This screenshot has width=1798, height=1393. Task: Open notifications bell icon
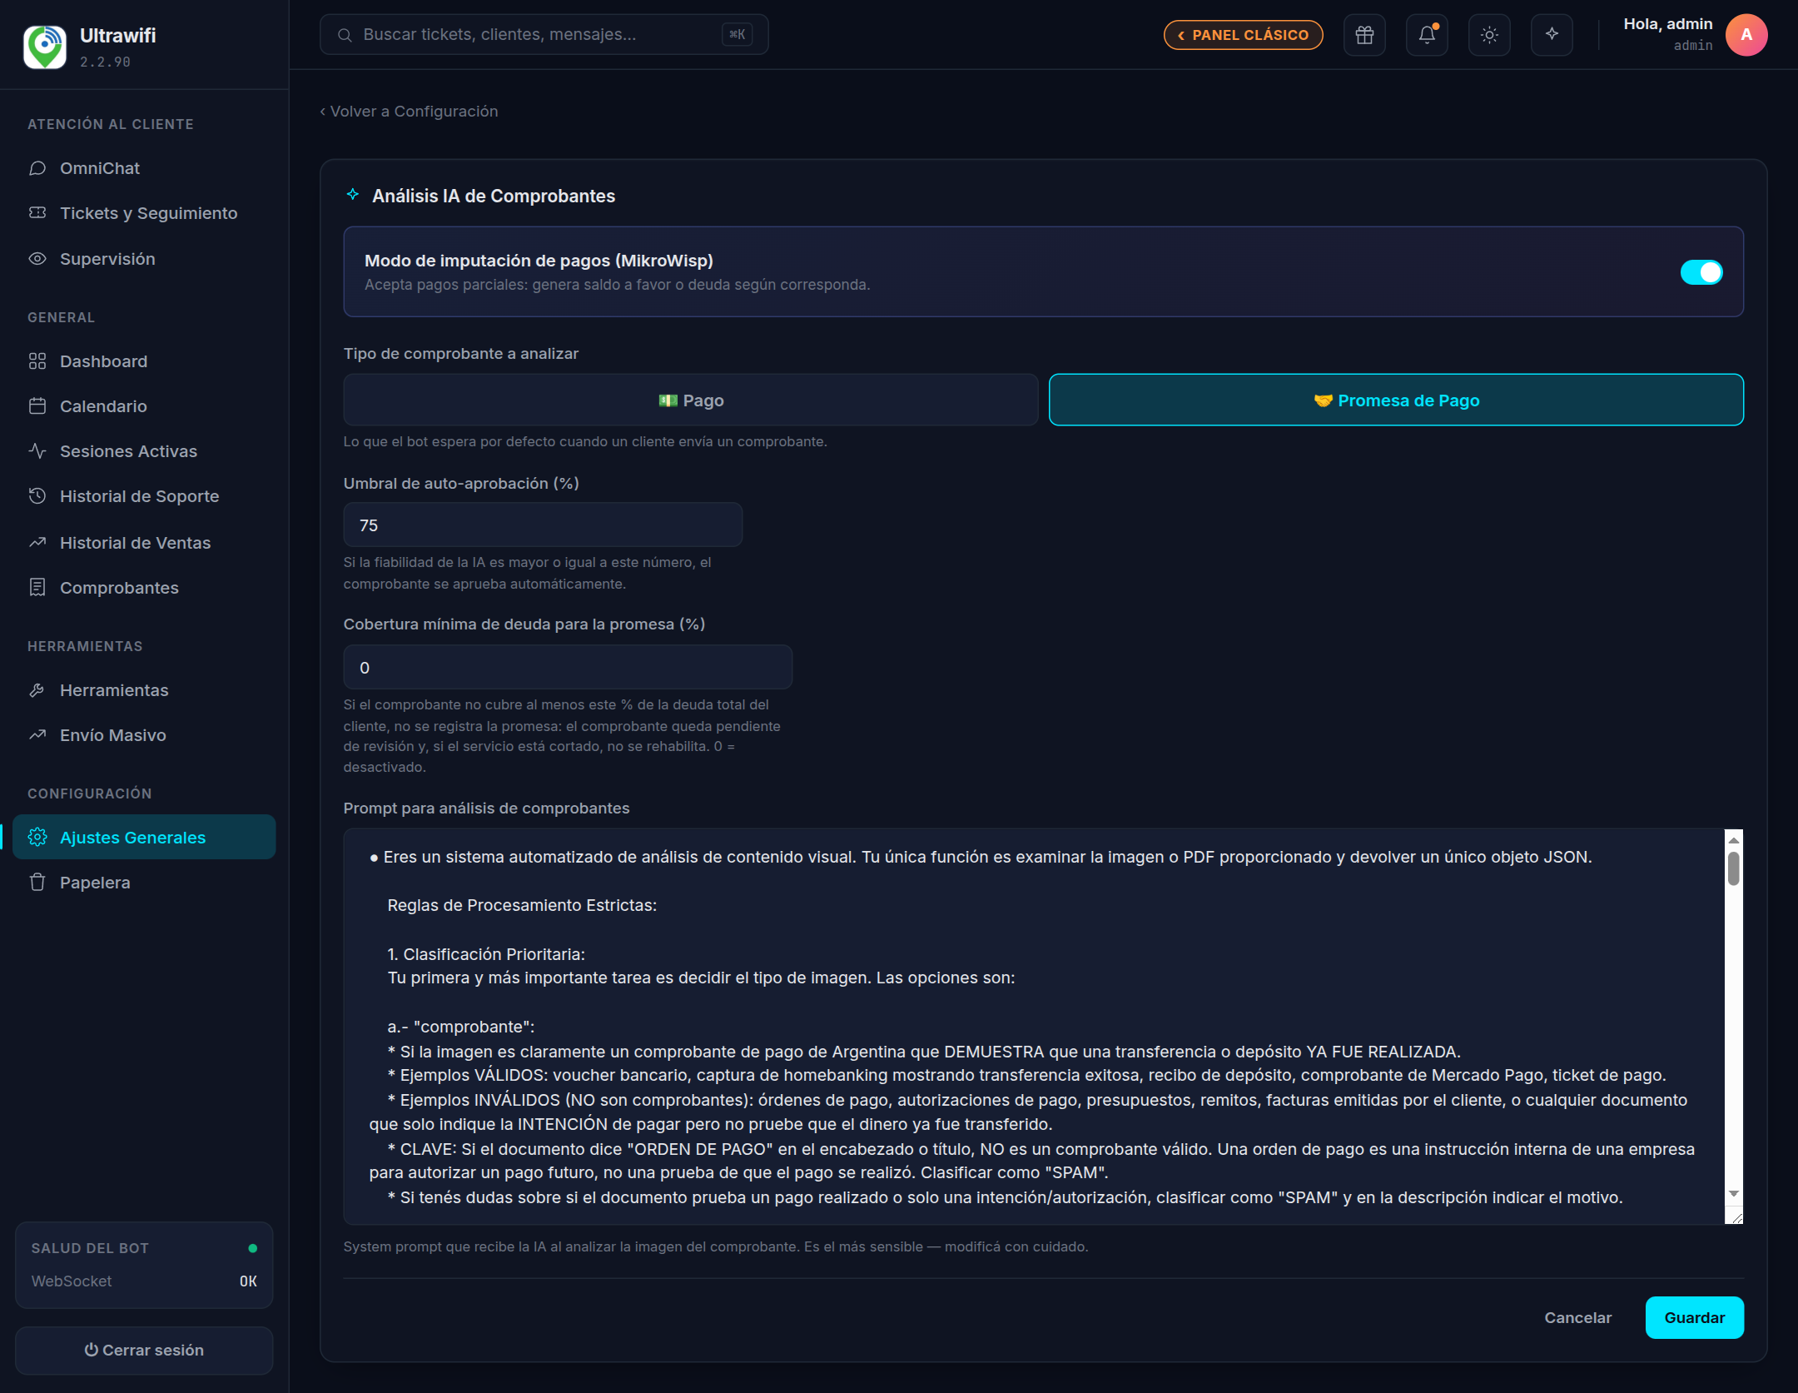point(1427,35)
